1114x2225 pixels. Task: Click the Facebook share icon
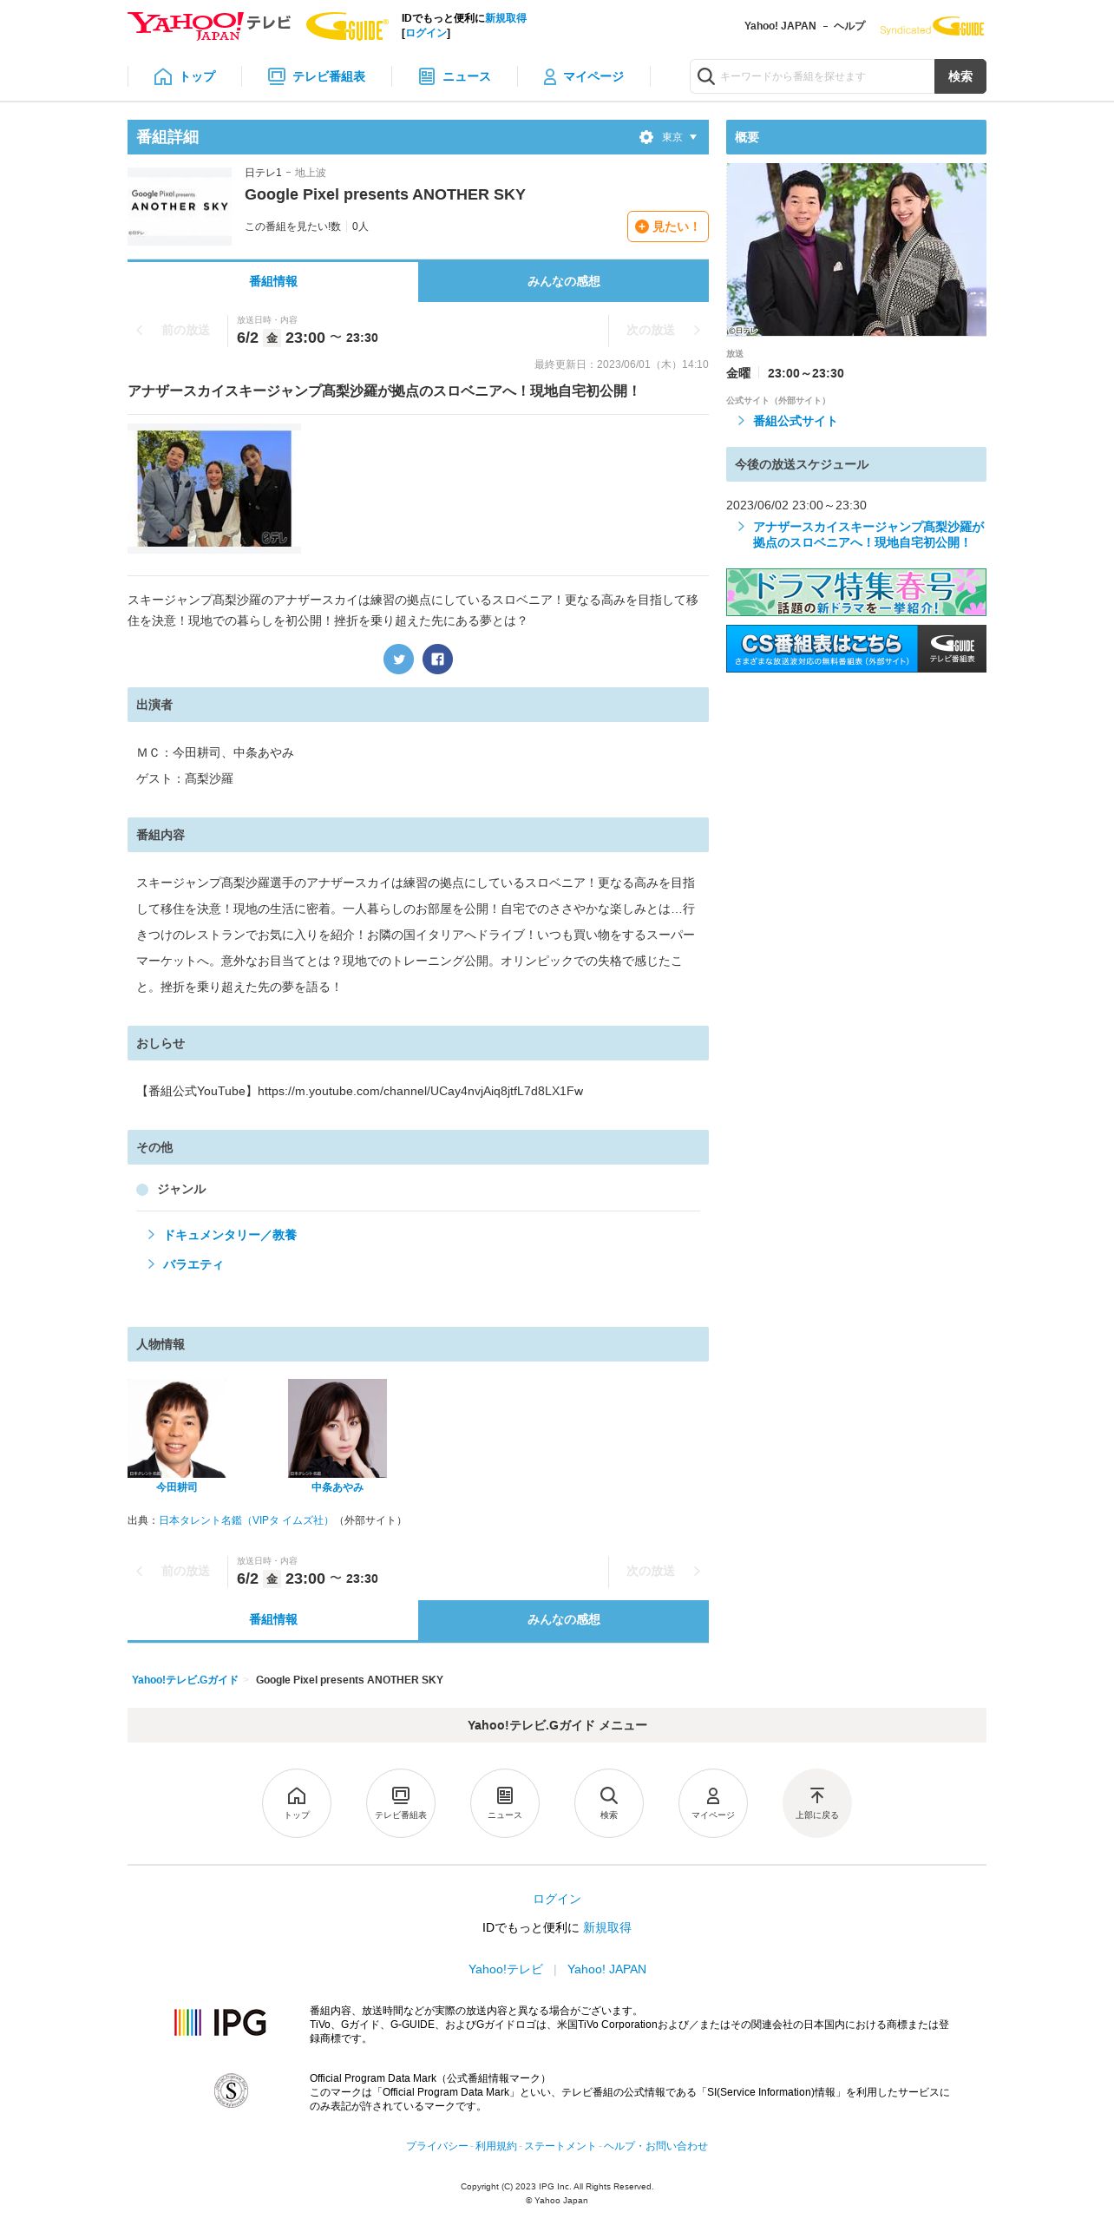click(x=437, y=660)
